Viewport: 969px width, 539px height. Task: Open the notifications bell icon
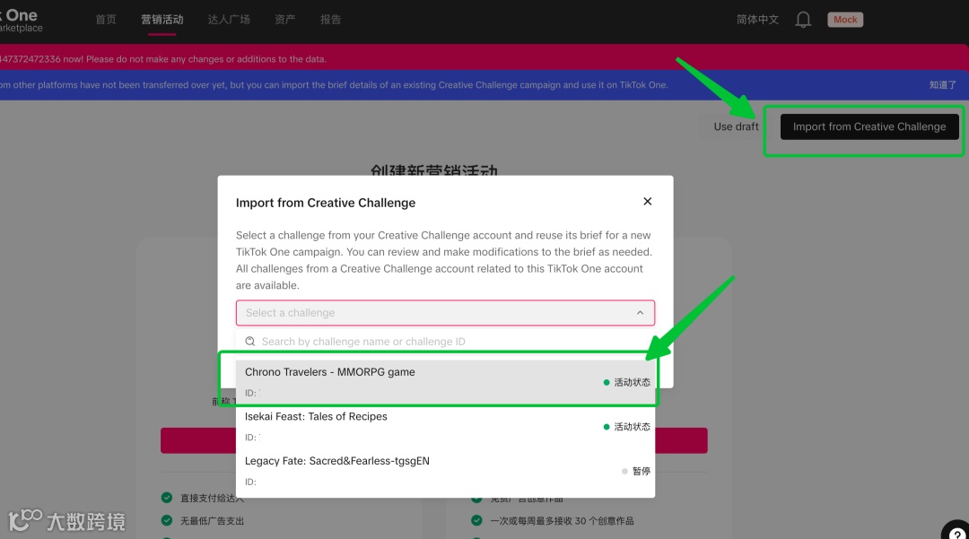tap(803, 20)
